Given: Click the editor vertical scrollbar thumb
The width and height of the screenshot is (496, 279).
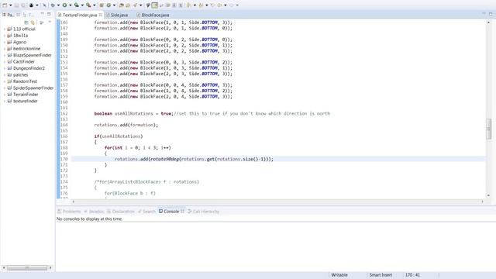Looking at the screenshot, I should click(489, 129).
